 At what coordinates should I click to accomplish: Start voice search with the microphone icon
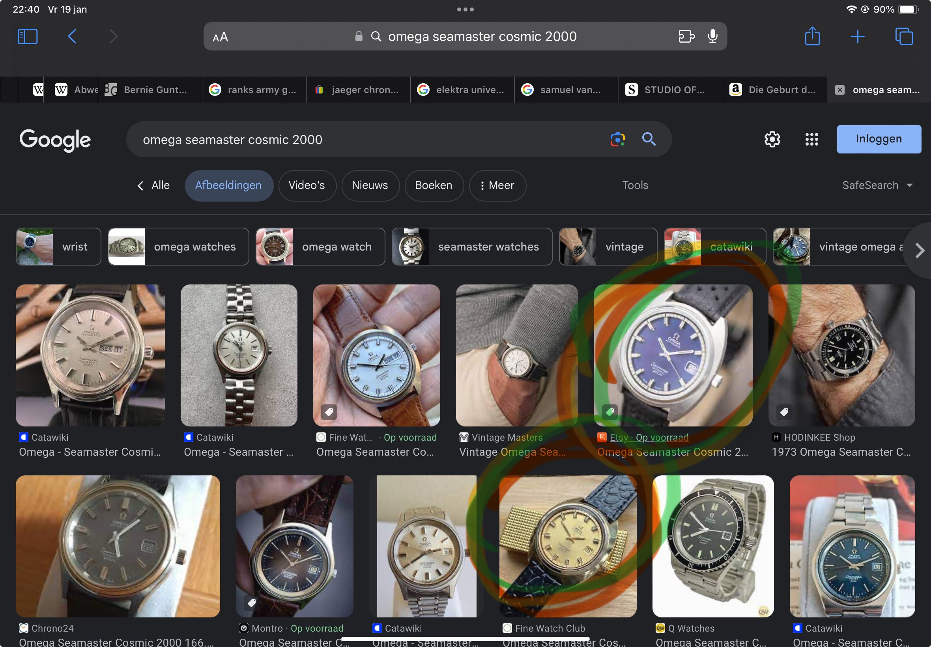click(x=712, y=36)
